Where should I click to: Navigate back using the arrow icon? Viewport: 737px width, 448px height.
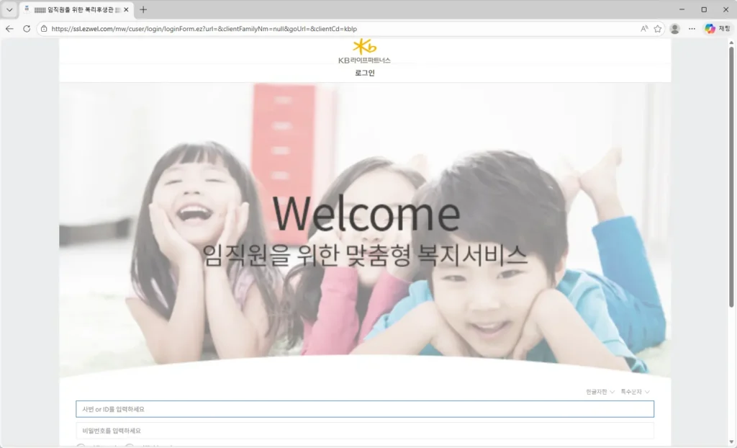pyautogui.click(x=8, y=29)
